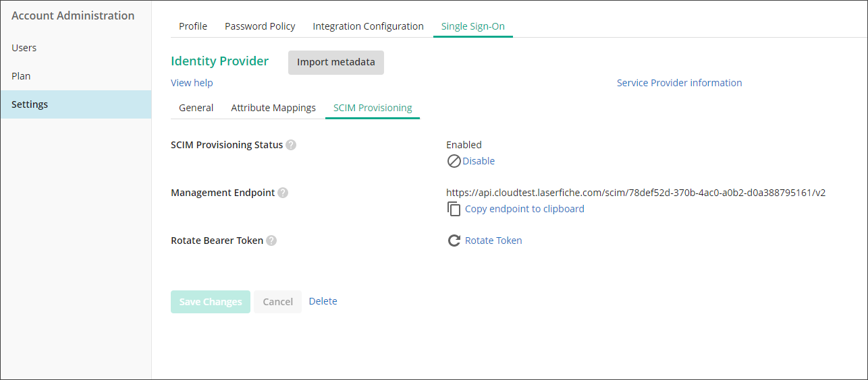This screenshot has width=868, height=380.
Task: Open help icon beside Management Endpoint
Action: [x=283, y=193]
